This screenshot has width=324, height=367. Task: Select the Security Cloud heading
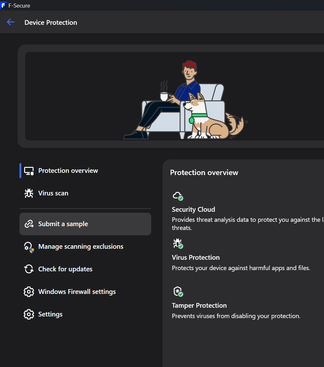click(193, 210)
